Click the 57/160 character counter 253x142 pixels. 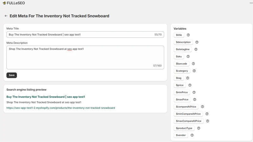157,66
